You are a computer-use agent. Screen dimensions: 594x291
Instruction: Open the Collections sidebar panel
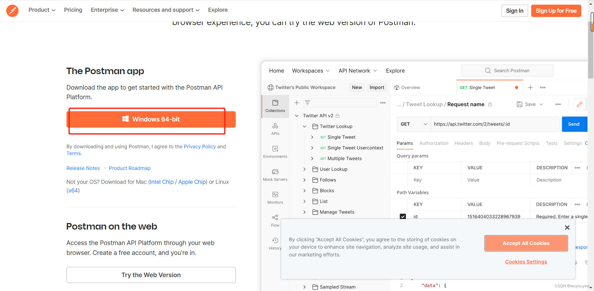tap(275, 106)
